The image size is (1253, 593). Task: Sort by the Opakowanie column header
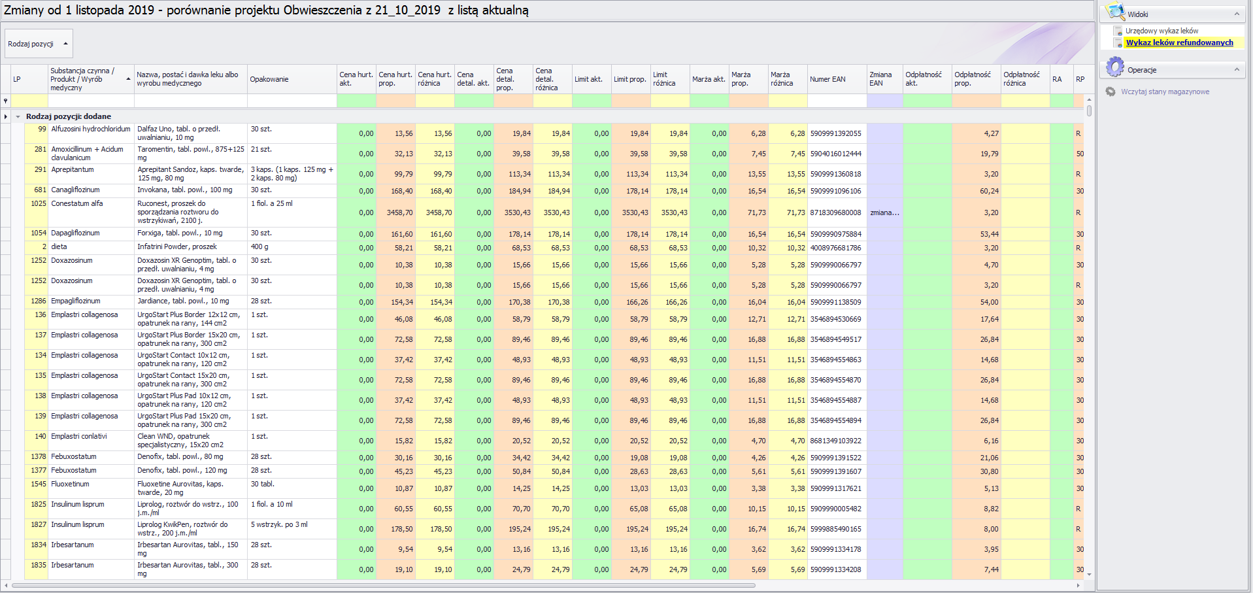pos(291,79)
